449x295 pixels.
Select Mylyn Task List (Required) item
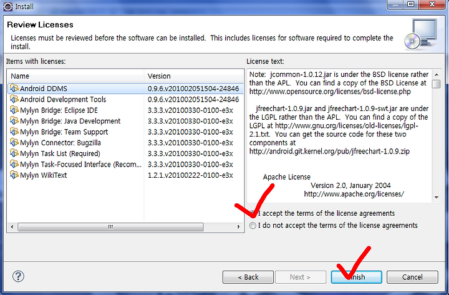pos(125,153)
